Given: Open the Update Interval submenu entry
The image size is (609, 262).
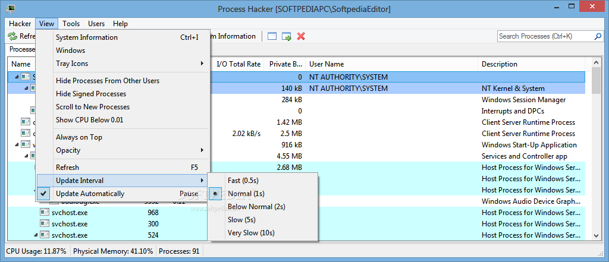Looking at the screenshot, I should [x=124, y=181].
